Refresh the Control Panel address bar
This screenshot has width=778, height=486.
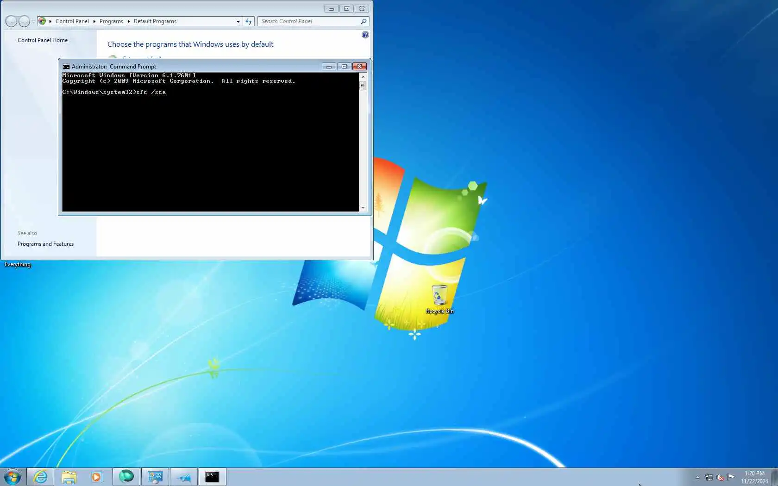click(x=249, y=21)
